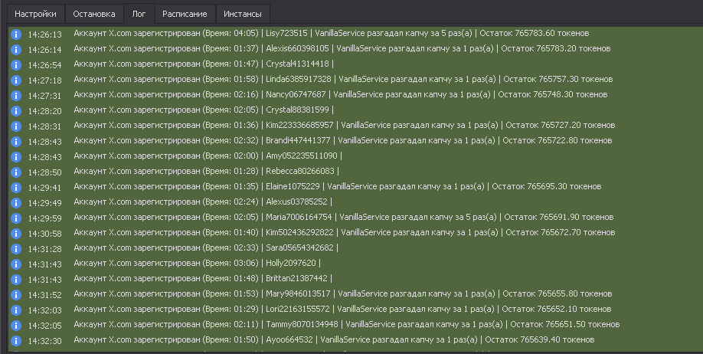Open the Настройки tab
703x354 pixels.
(35, 14)
